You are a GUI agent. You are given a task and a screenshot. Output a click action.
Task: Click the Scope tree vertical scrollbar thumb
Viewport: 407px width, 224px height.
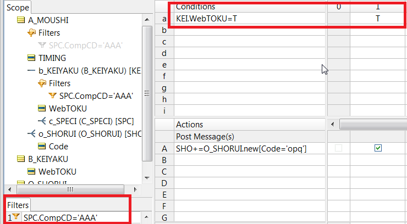[x=147, y=93]
